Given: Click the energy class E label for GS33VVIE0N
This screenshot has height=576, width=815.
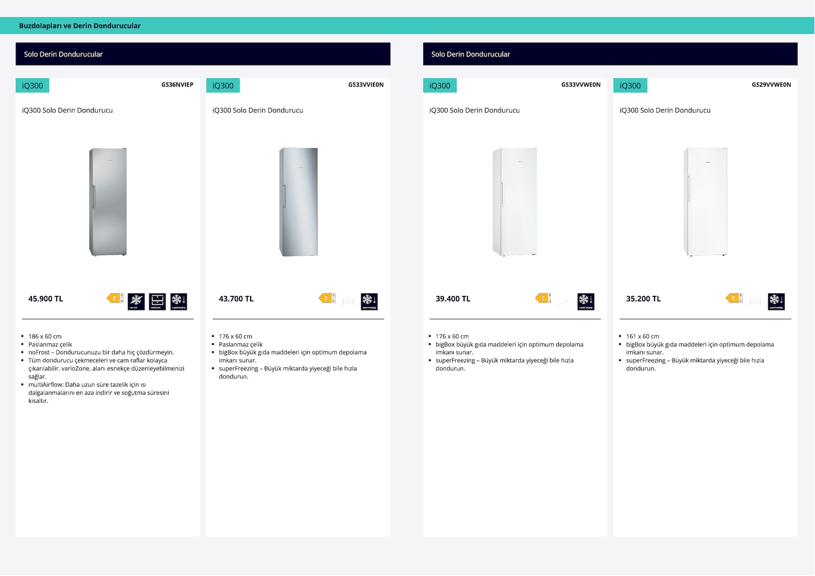Looking at the screenshot, I should tap(327, 298).
